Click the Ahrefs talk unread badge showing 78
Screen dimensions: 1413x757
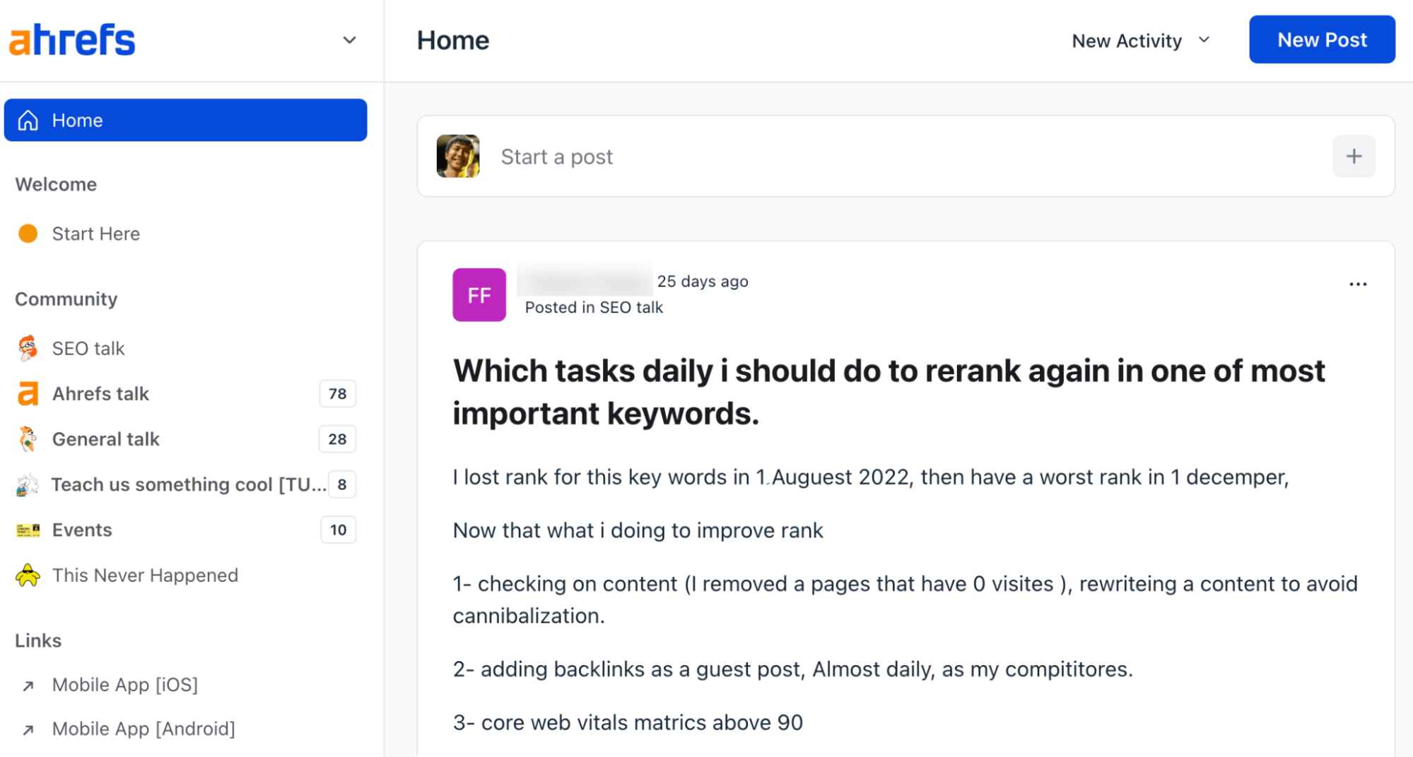pyautogui.click(x=337, y=393)
